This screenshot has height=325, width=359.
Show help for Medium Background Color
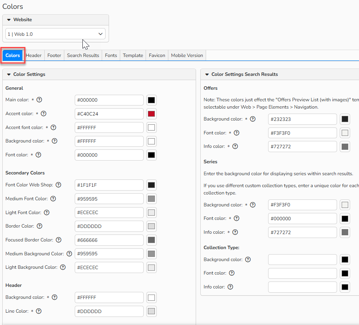pos(69,254)
